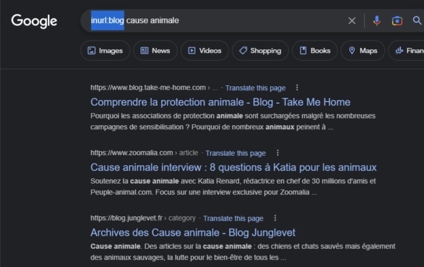Click the 'Des articles sur la cause animale' snippet
Viewport: 424px width, 267px height.
pos(243,252)
